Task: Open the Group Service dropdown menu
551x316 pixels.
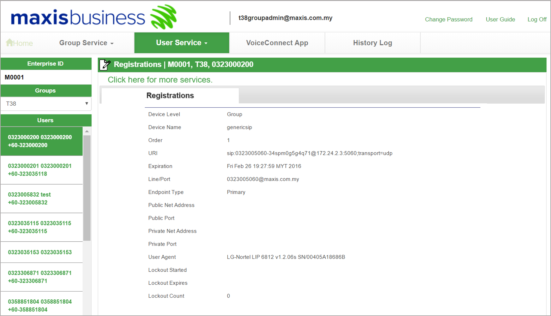Action: (86, 43)
